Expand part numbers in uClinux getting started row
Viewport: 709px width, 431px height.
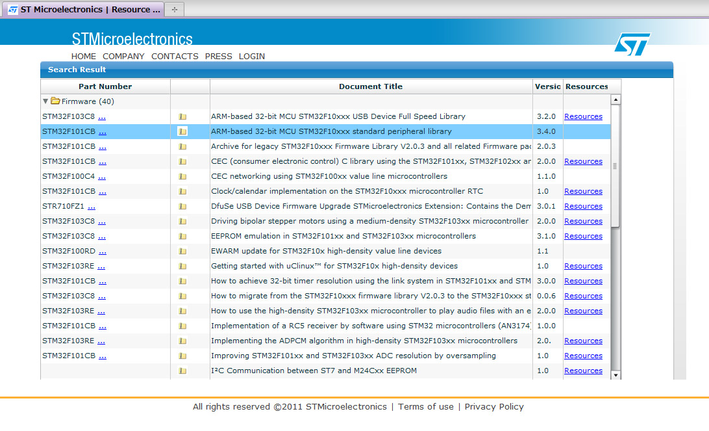tap(101, 267)
